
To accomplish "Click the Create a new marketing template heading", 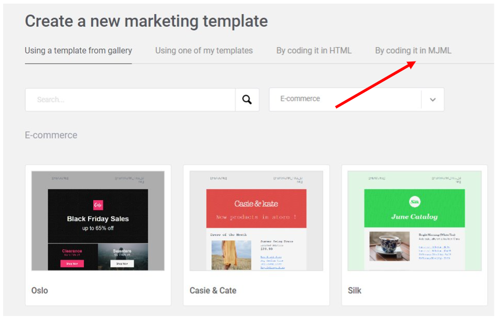I will click(147, 22).
